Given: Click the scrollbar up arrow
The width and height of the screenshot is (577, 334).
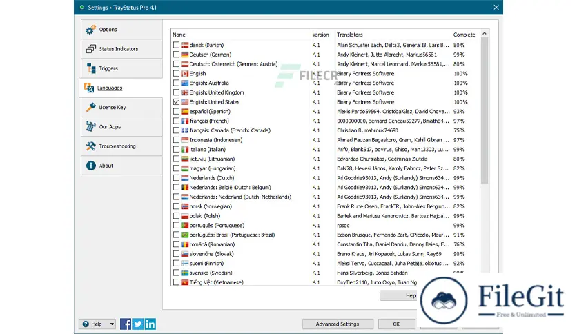Looking at the screenshot, I should click(485, 34).
